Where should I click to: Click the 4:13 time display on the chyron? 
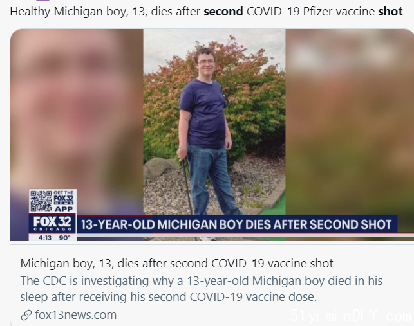click(x=45, y=238)
